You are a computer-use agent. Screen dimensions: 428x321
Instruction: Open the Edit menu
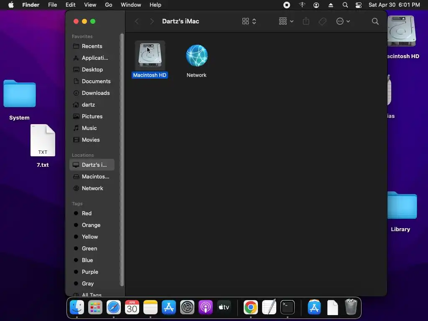70,5
